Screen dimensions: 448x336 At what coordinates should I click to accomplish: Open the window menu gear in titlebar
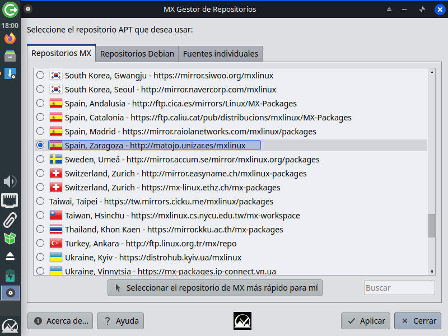pos(27,9)
